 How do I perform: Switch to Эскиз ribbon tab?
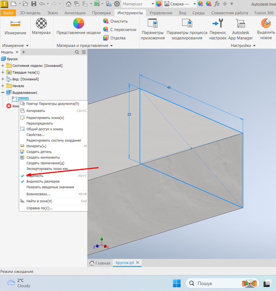click(52, 13)
